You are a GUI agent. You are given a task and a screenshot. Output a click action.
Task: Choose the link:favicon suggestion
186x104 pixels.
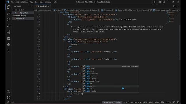[111, 74]
